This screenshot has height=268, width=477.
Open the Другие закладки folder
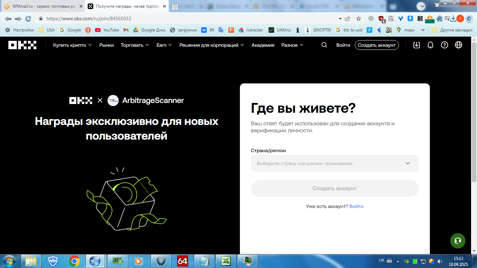(452, 30)
